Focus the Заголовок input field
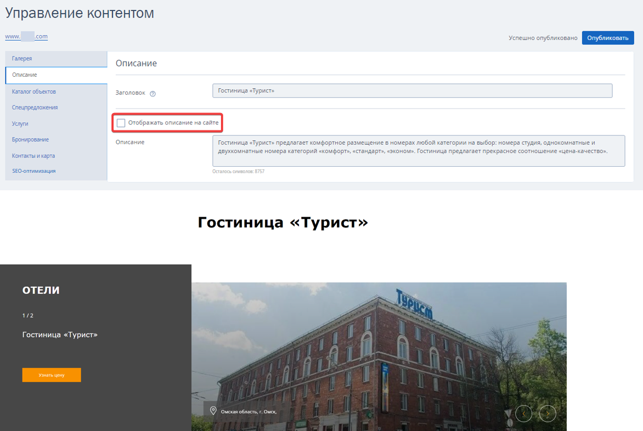This screenshot has width=643, height=431. (x=412, y=90)
